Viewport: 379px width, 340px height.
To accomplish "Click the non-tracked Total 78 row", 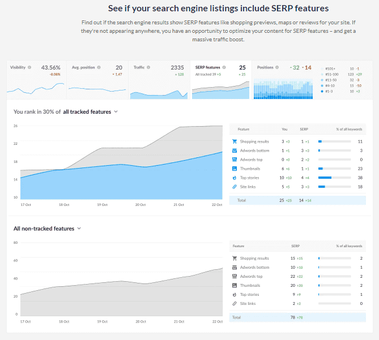I will point(297,317).
